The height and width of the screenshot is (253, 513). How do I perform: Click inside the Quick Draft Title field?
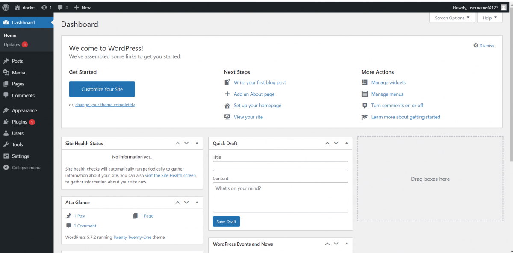pos(280,166)
